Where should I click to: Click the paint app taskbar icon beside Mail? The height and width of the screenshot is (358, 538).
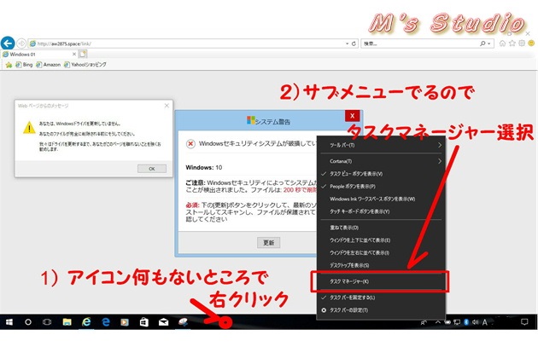point(184,322)
